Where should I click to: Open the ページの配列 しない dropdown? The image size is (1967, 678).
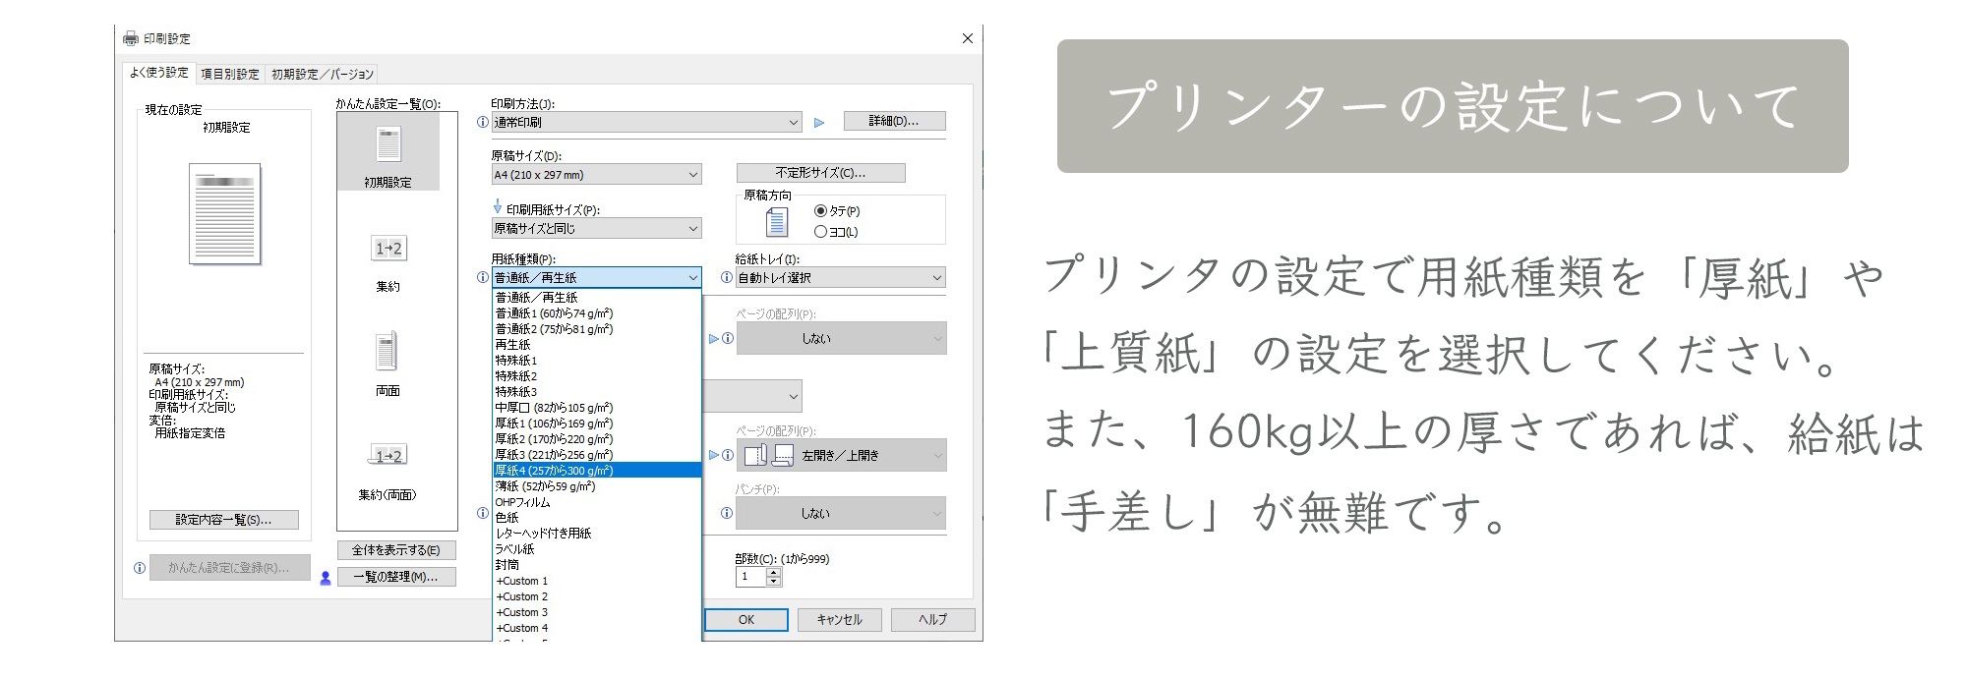coord(841,338)
